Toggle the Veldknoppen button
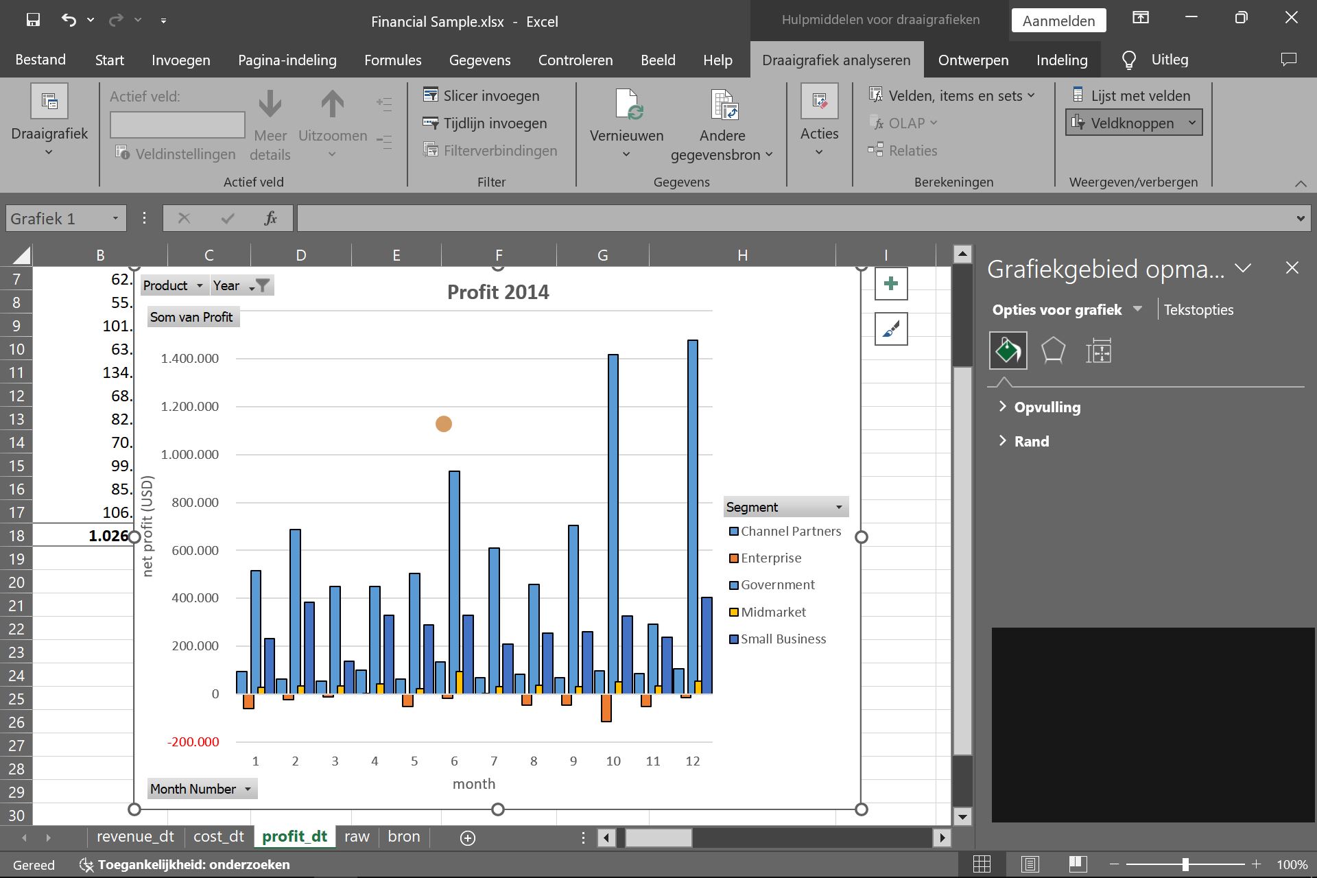The height and width of the screenshot is (878, 1317). 1124,123
